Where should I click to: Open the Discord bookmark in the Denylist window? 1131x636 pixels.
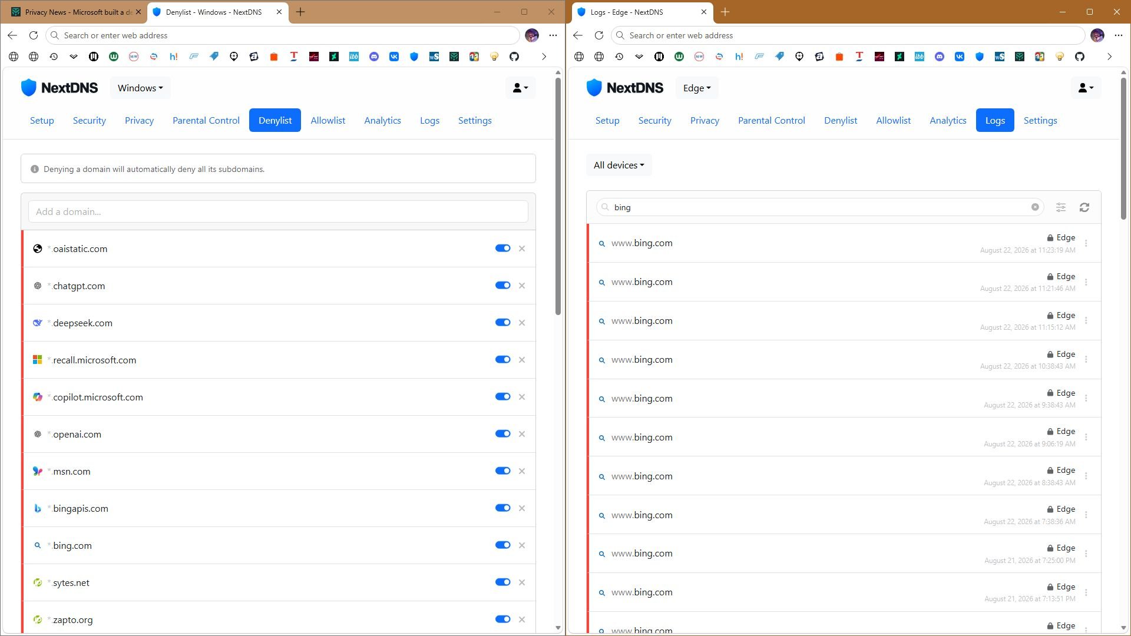click(374, 57)
